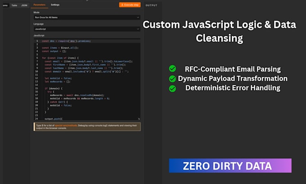
Task: Click code line 1 requiring dns promises
Action: point(66,41)
